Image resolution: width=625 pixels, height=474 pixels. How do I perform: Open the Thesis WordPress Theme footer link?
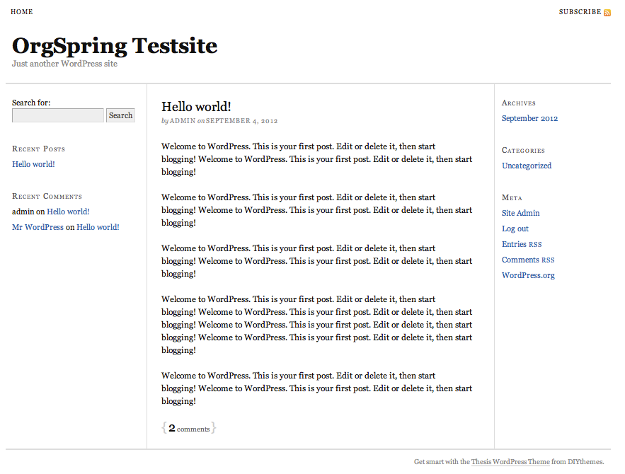pos(510,462)
